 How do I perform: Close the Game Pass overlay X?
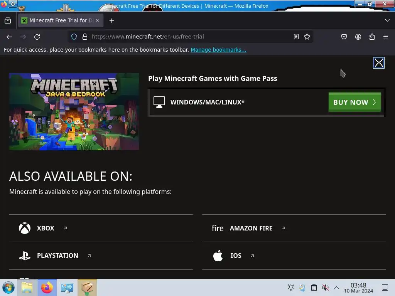379,63
